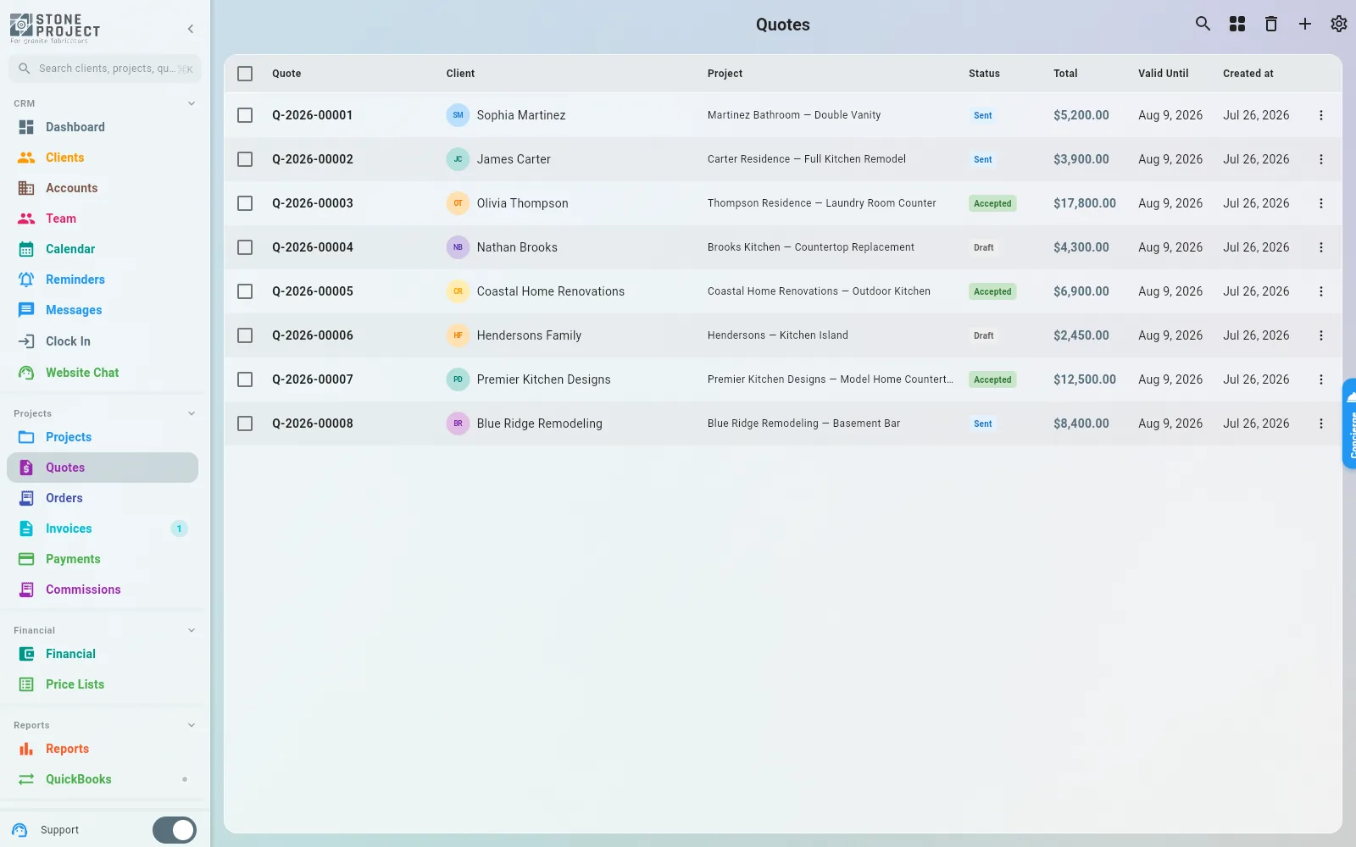This screenshot has height=847, width=1356.
Task: Select the $17,800.00 total cell
Action: click(x=1085, y=203)
